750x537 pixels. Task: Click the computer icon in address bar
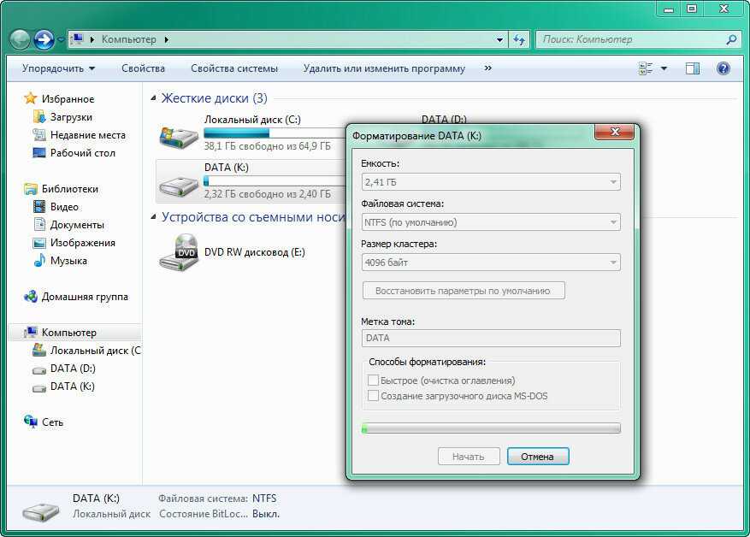click(x=77, y=39)
